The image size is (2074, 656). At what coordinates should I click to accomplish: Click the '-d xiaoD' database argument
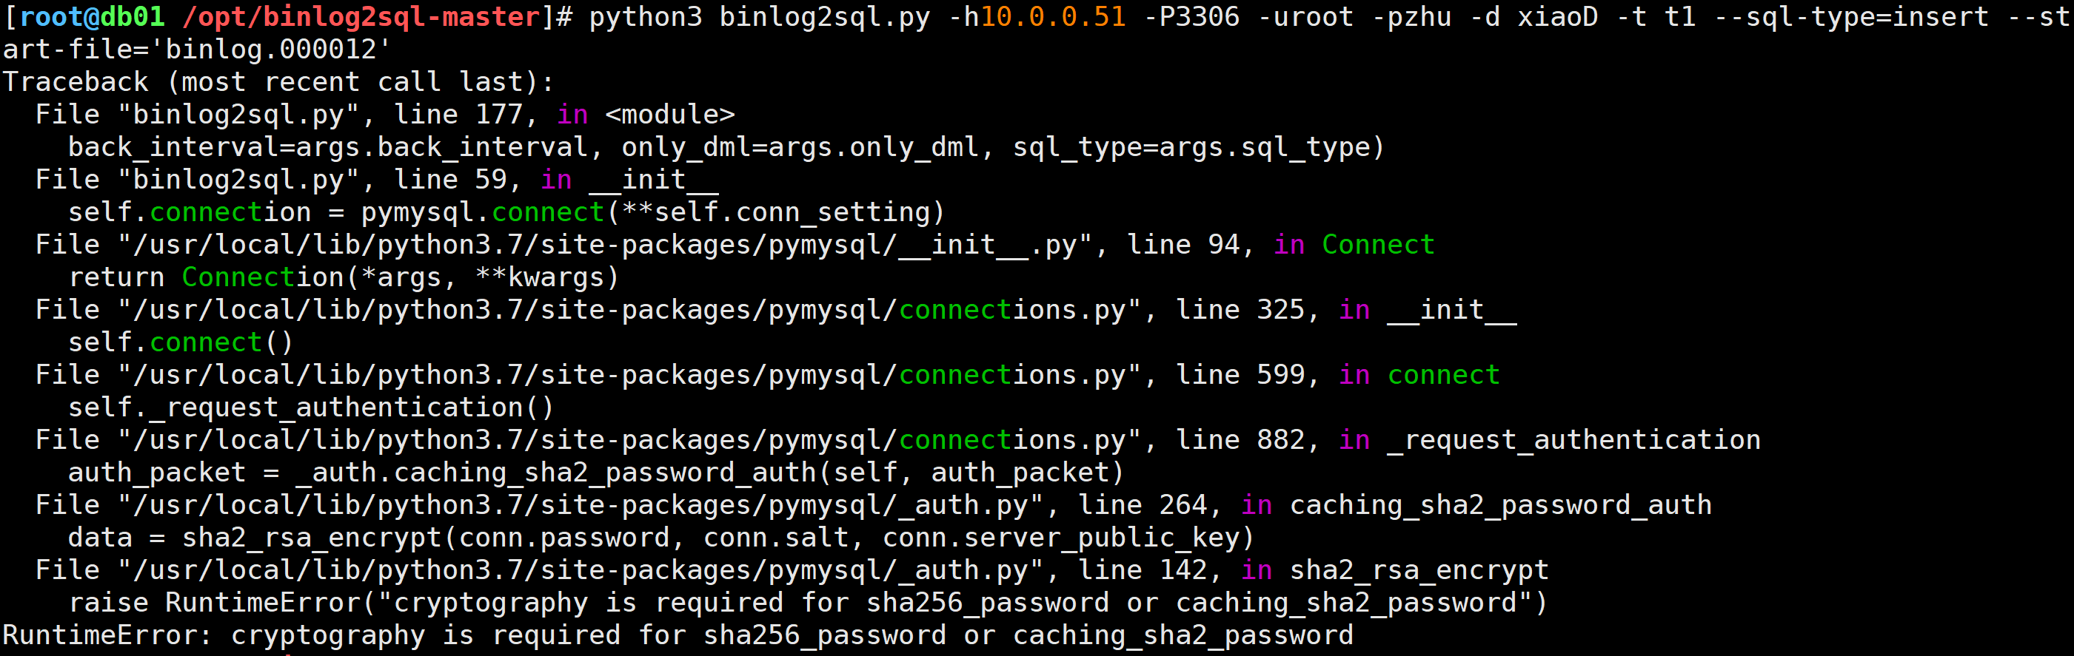(1533, 17)
